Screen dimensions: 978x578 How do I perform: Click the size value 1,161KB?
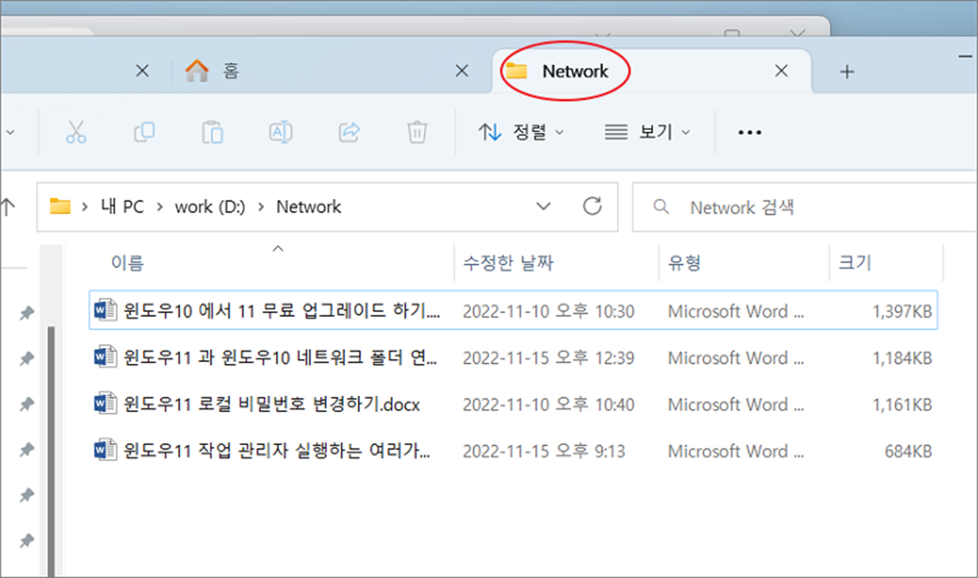[x=901, y=404]
